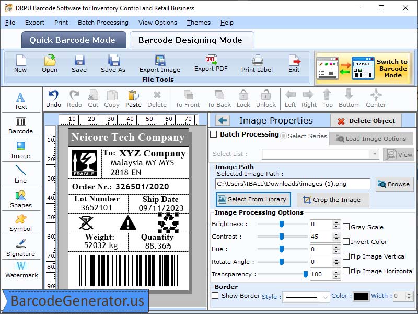Increase the Brightness spinner value

point(336,222)
